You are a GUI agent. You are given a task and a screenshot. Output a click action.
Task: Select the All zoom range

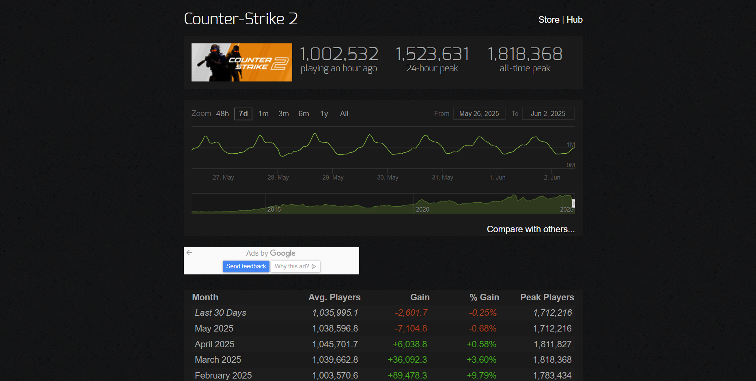pyautogui.click(x=344, y=114)
